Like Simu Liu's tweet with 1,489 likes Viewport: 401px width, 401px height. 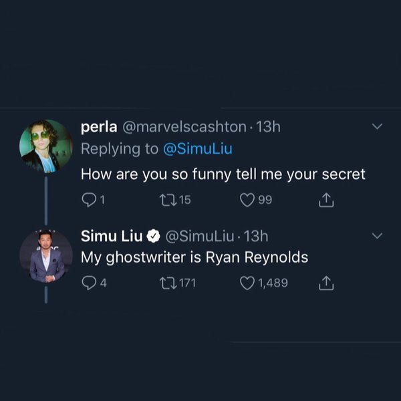tap(248, 283)
